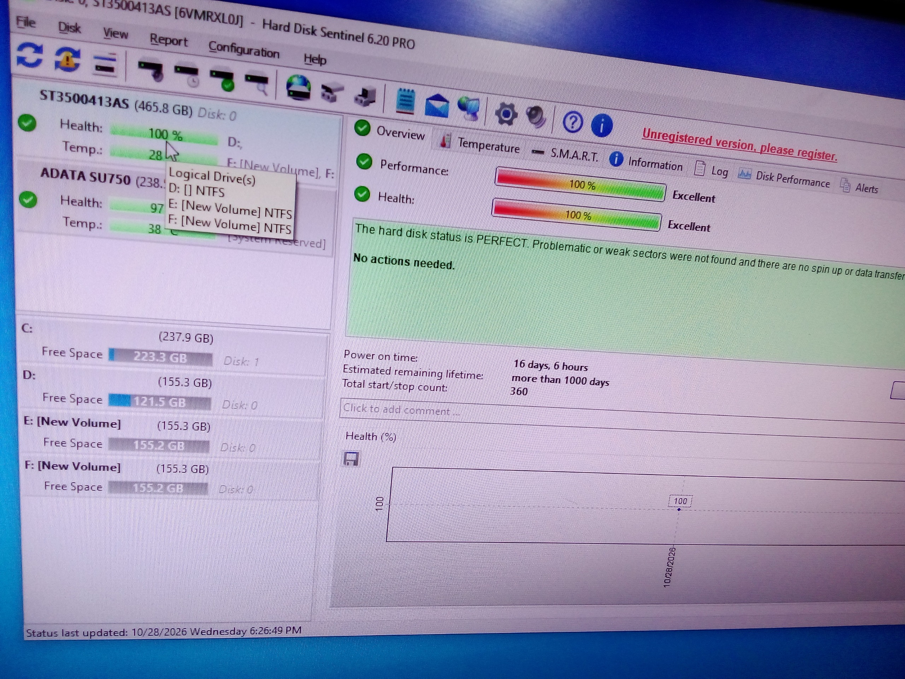The width and height of the screenshot is (905, 679).
Task: Click the networked globe and computer icon
Action: pos(468,109)
